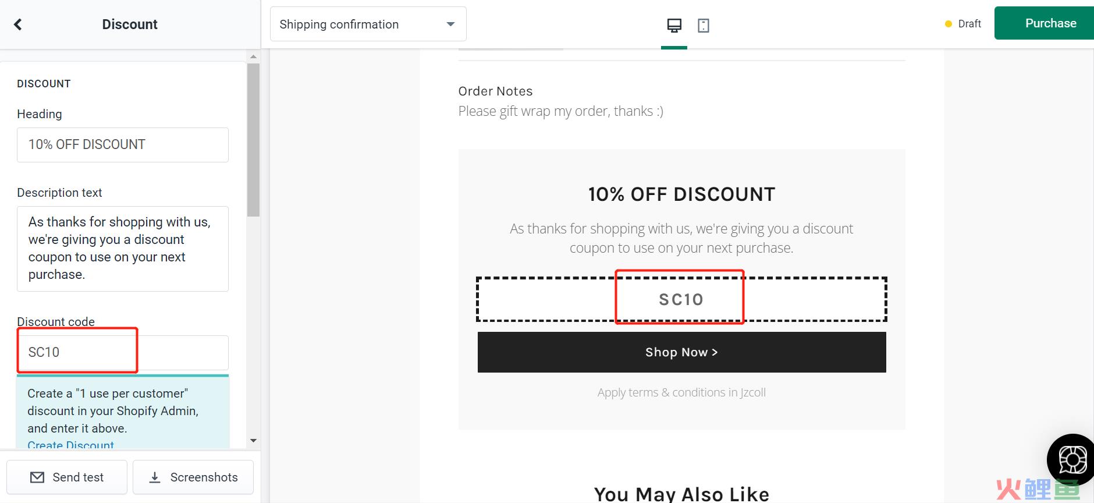Click the Discount code input field
This screenshot has height=503, width=1094.
(x=123, y=352)
